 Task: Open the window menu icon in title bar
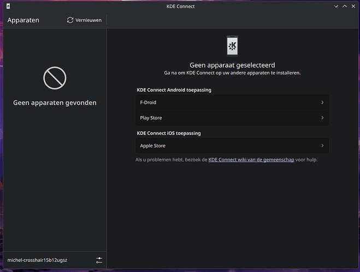point(8,6)
